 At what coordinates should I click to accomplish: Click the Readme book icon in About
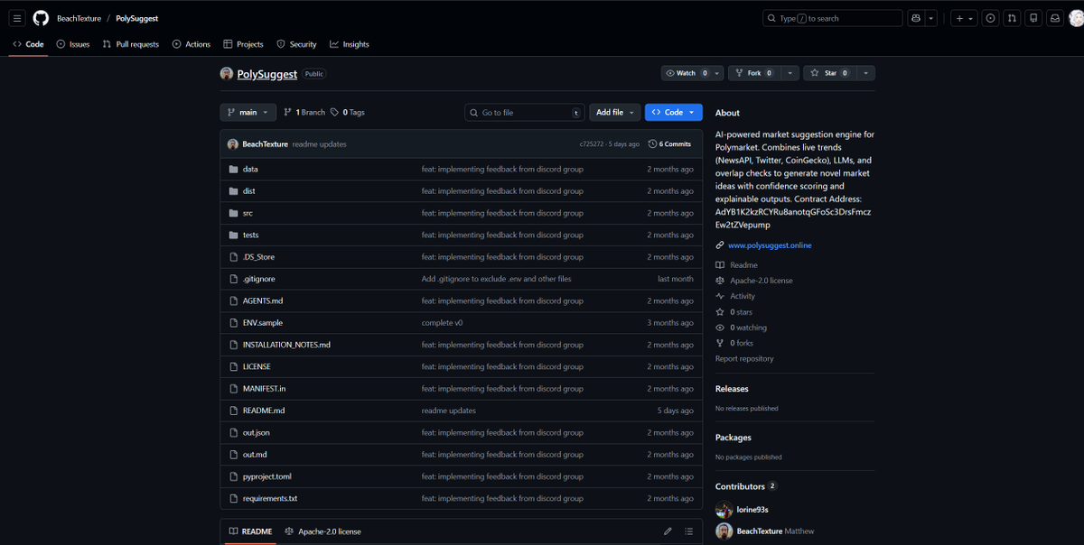pyautogui.click(x=720, y=265)
